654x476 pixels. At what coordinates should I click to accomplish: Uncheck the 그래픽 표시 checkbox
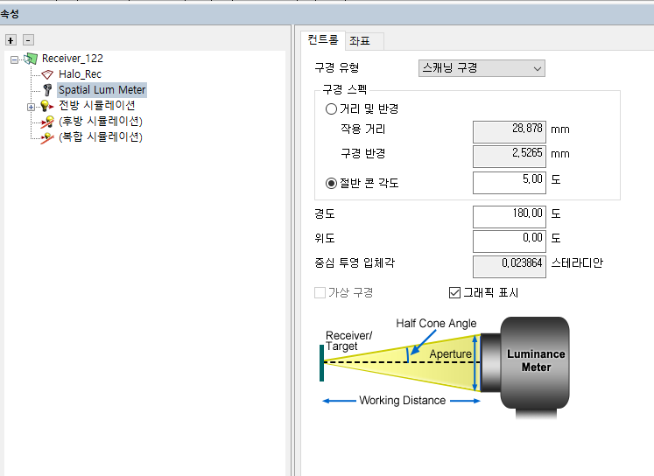click(x=454, y=292)
